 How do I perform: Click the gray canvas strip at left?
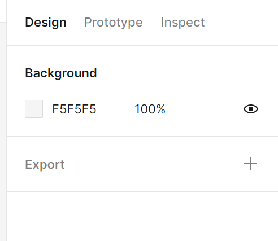point(3,132)
